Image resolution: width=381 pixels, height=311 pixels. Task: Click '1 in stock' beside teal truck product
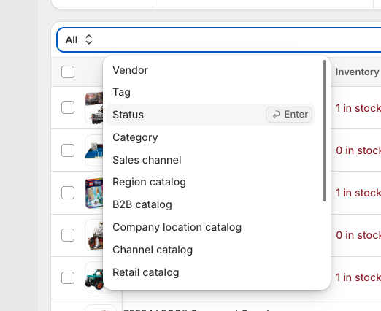(358, 277)
